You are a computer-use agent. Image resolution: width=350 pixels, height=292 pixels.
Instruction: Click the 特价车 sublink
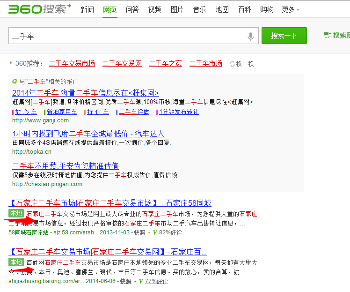click(x=98, y=112)
